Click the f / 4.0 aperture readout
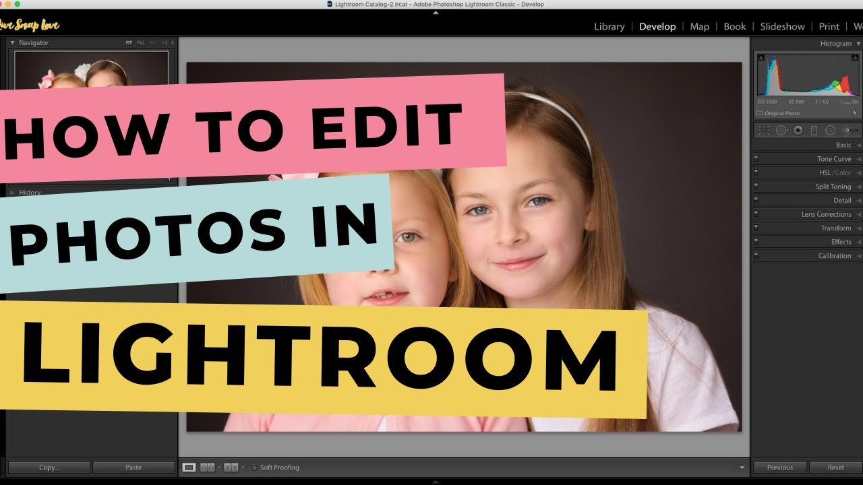This screenshot has width=863, height=485. coord(821,102)
